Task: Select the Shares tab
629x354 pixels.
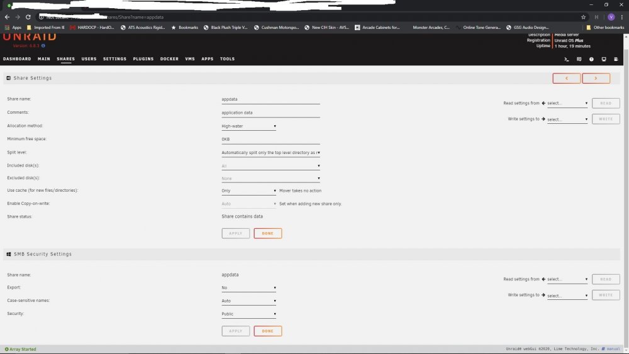Action: (x=66, y=59)
